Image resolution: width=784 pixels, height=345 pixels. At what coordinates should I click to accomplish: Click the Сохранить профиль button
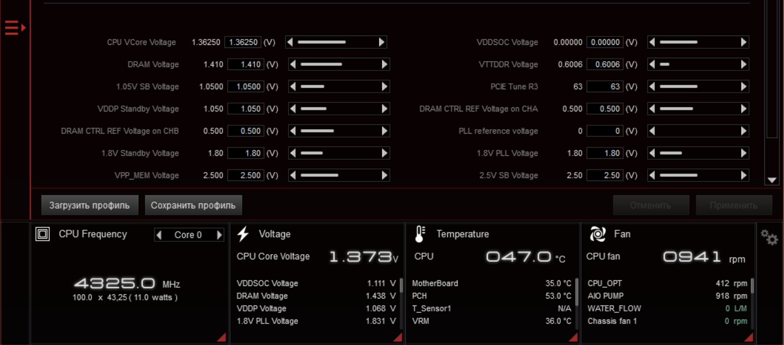coord(193,206)
